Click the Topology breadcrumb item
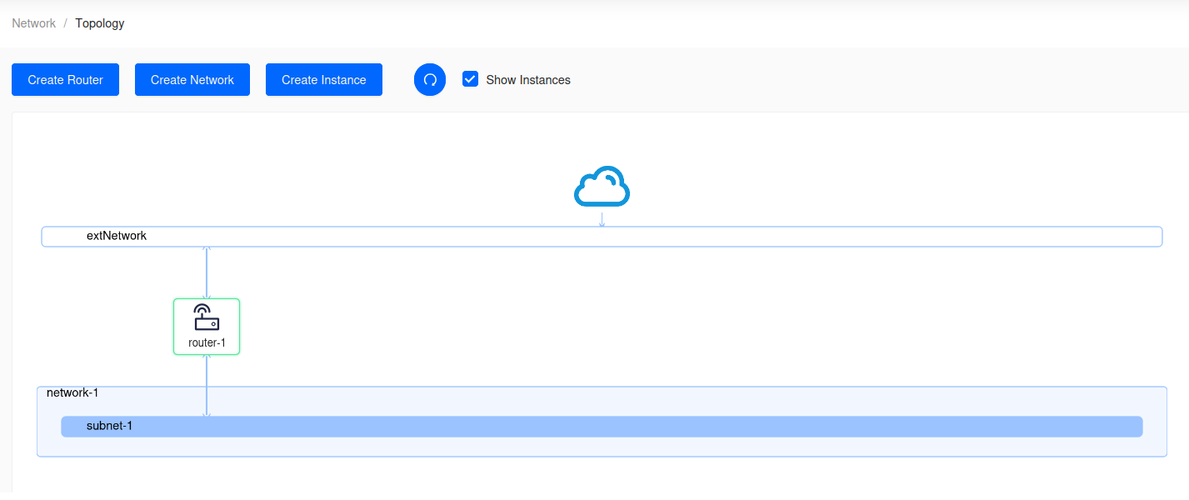This screenshot has width=1189, height=500. pyautogui.click(x=100, y=23)
